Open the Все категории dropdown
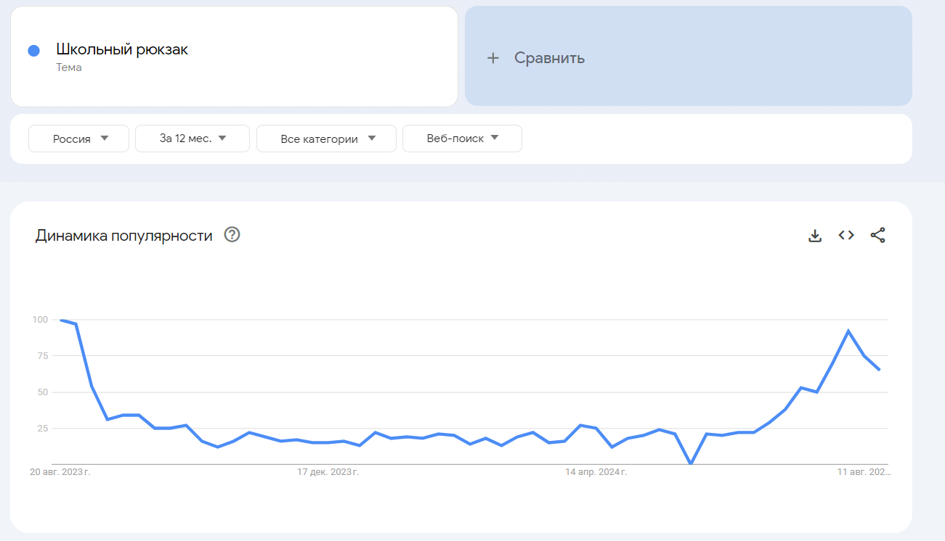This screenshot has height=541, width=945. 326,139
